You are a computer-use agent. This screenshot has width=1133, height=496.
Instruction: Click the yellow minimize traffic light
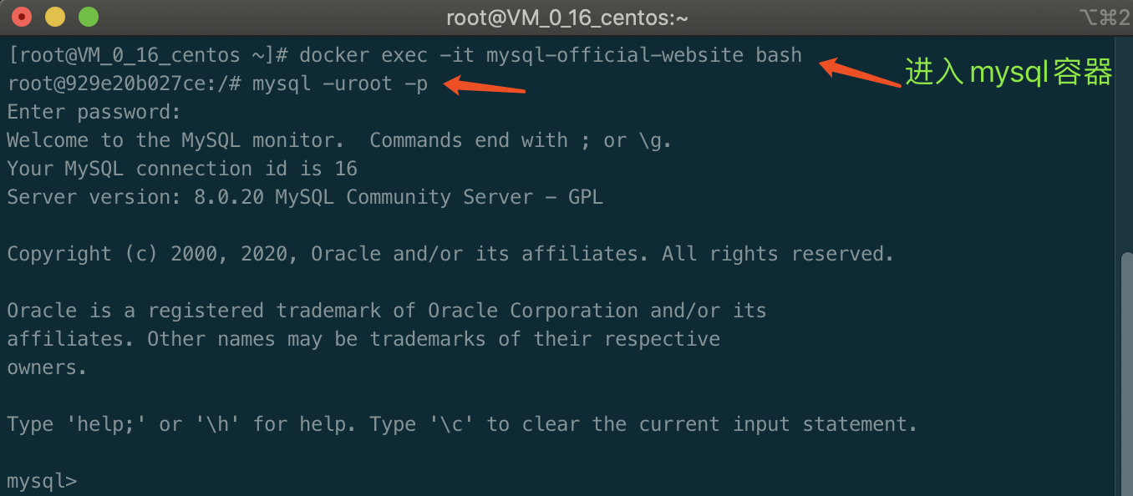click(53, 15)
